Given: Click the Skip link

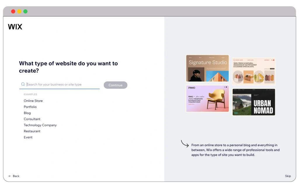Looking at the screenshot, I should [288, 176].
